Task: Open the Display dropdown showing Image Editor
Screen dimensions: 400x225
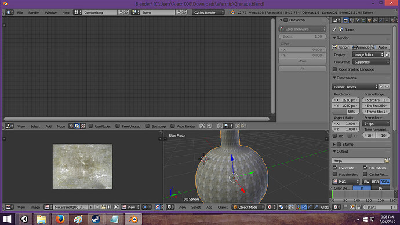Action: [x=368, y=54]
